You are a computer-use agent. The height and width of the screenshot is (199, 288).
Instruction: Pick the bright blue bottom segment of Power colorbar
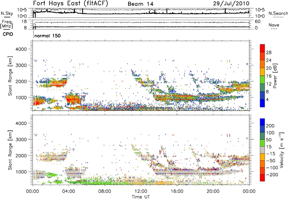coord(262,103)
